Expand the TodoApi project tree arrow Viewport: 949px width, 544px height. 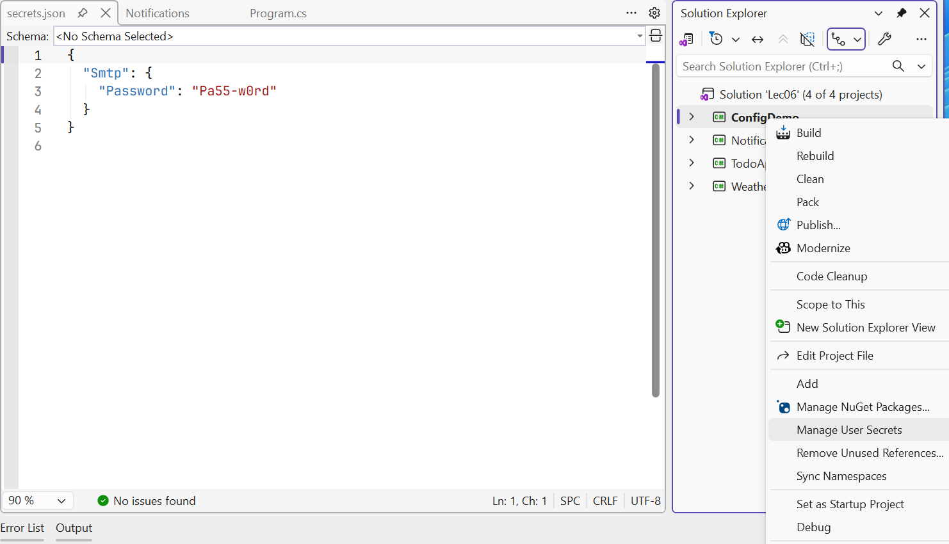692,163
